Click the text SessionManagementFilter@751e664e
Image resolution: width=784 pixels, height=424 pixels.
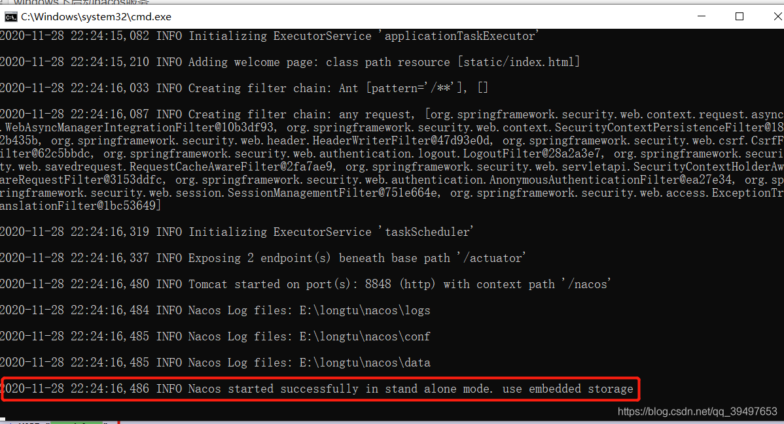(x=333, y=192)
